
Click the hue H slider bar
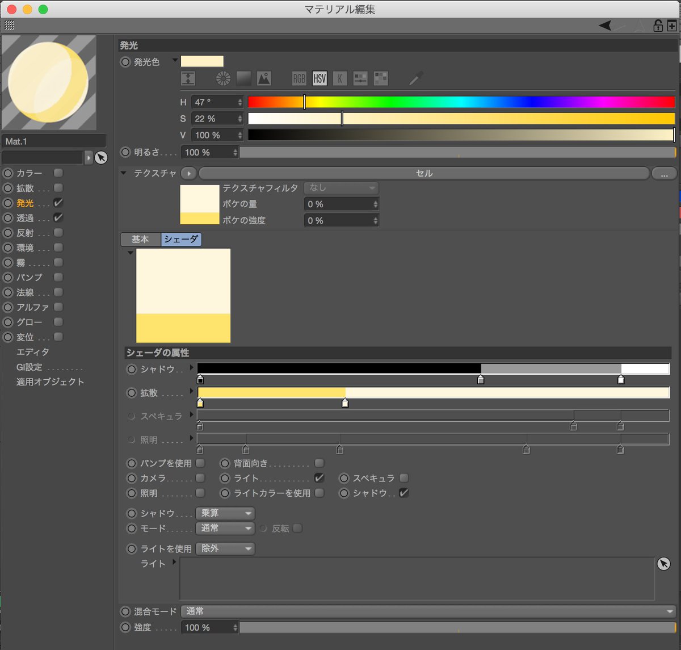pos(461,102)
